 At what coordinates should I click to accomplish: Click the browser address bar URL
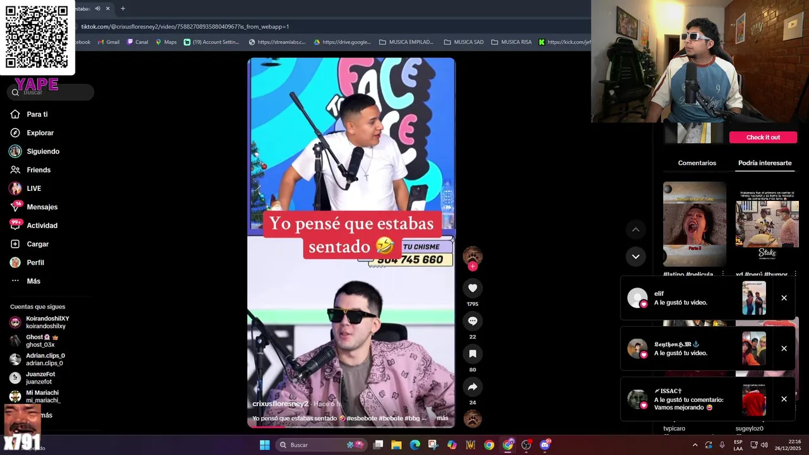point(185,27)
